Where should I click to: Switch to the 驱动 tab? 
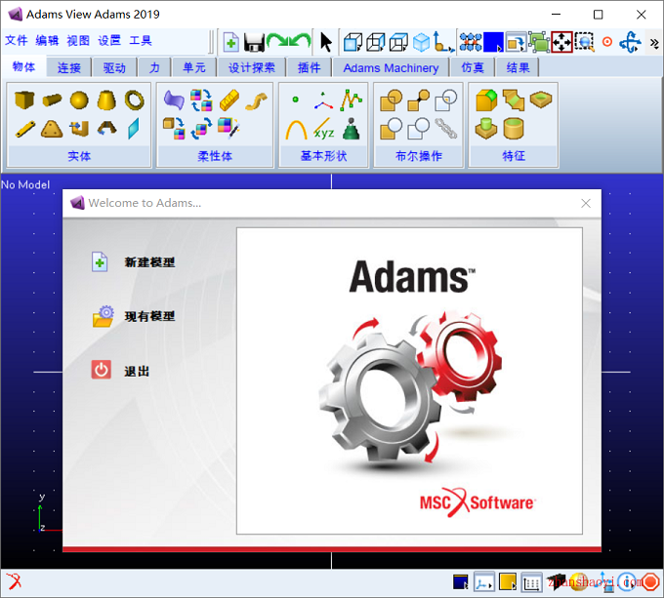click(114, 67)
